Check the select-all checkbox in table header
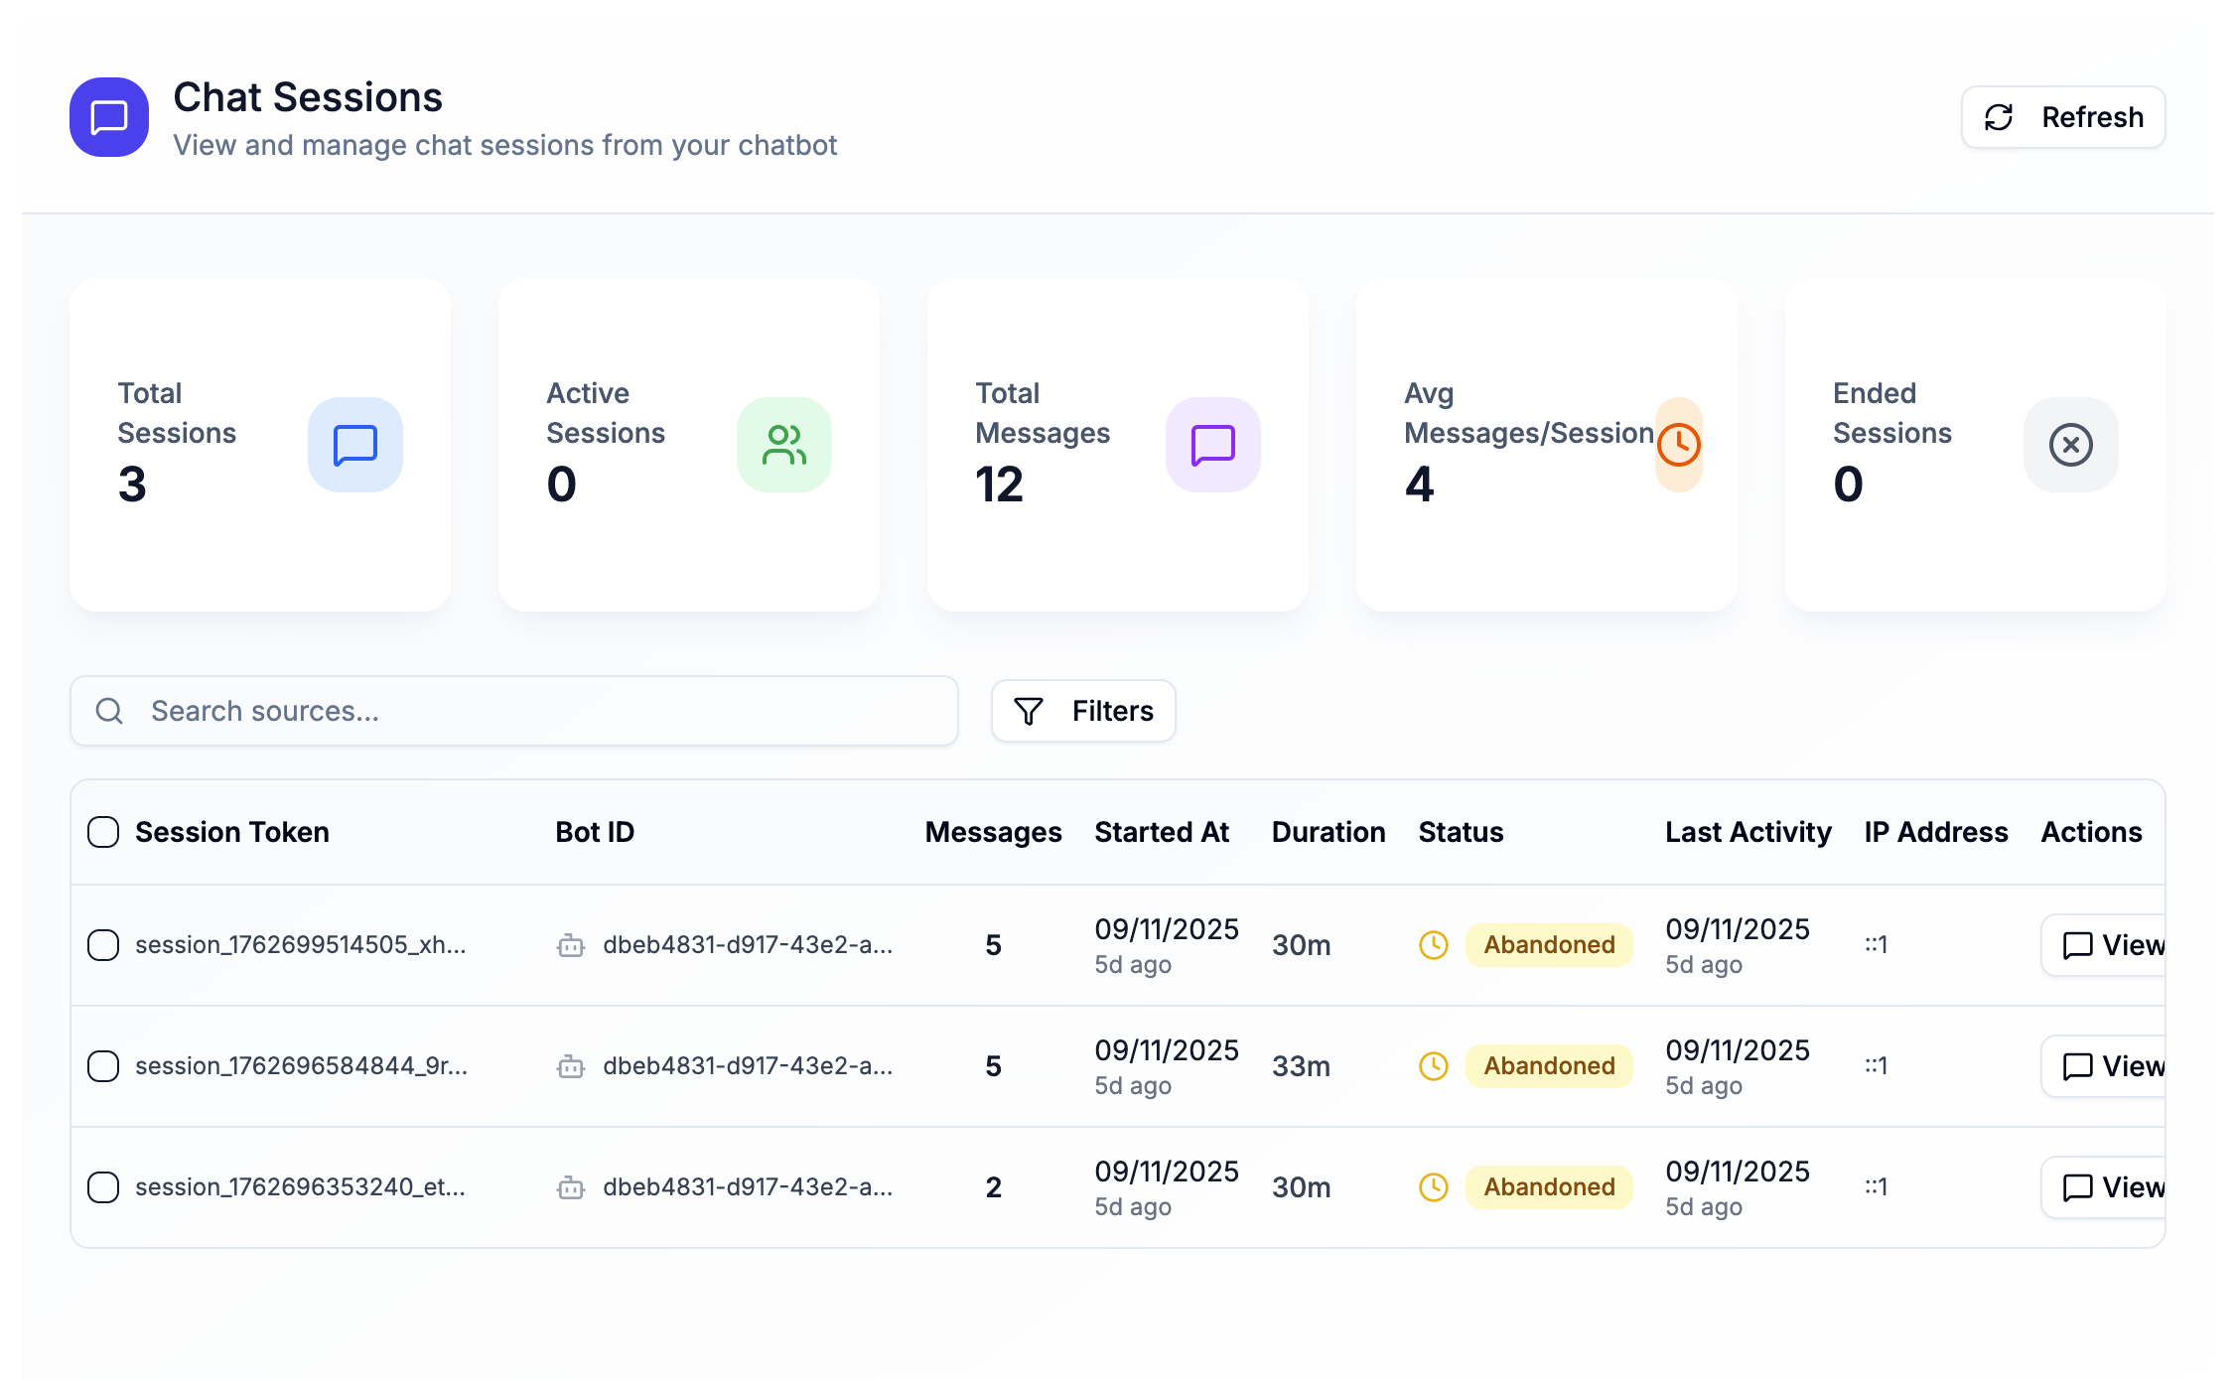 103,832
